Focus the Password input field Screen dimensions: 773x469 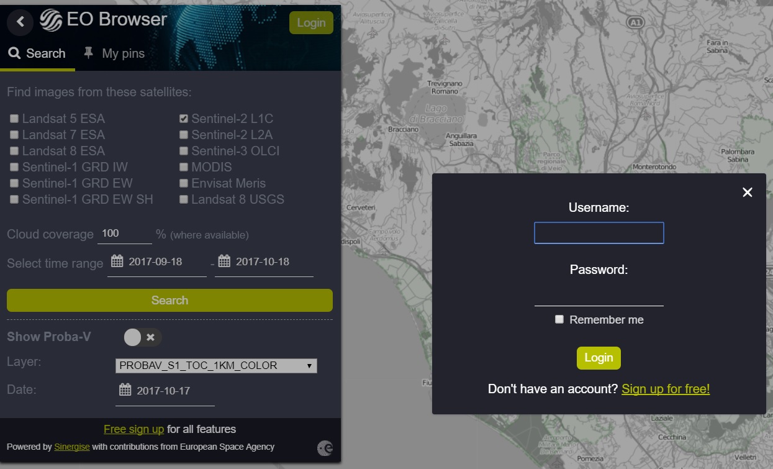(x=599, y=296)
